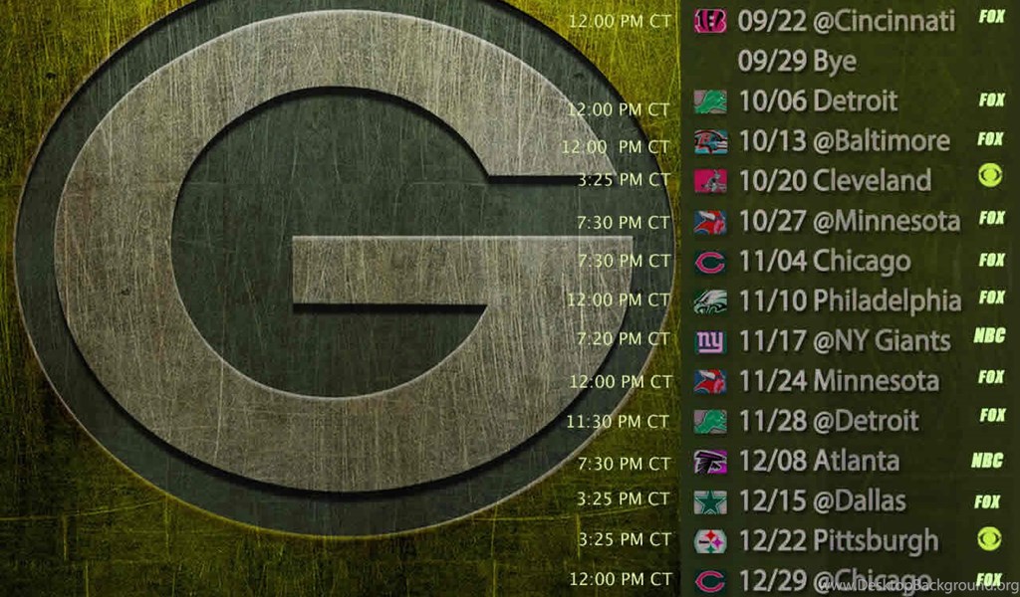
Task: Click the Philadelphia Eagles logo on 11/10
Action: pyautogui.click(x=710, y=301)
